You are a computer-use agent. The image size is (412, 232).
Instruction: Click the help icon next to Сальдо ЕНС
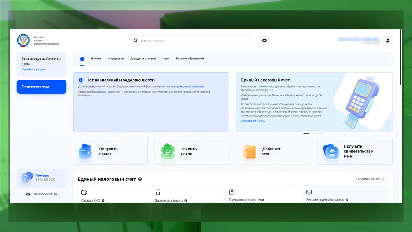(x=103, y=200)
